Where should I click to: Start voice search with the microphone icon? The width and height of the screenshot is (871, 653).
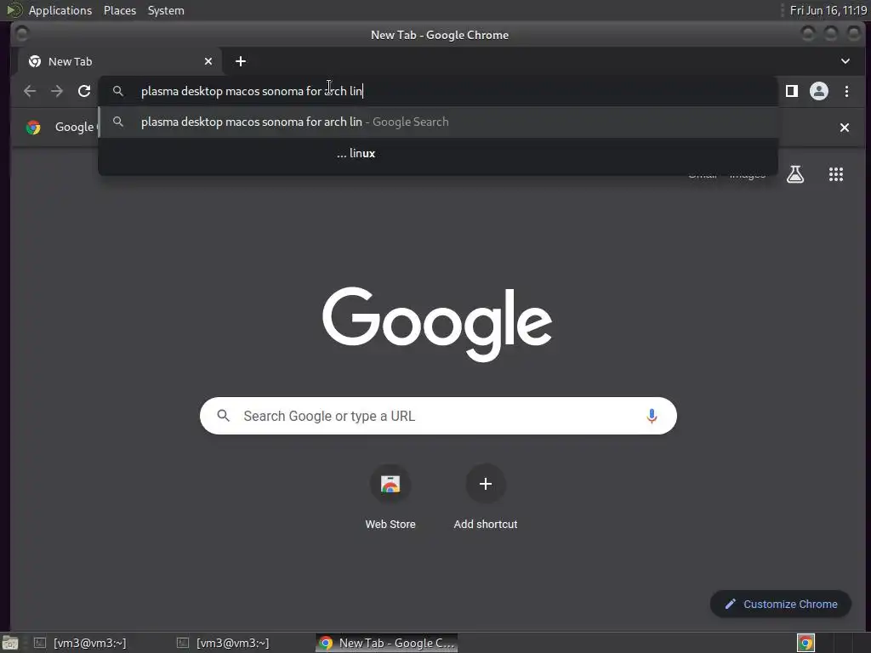coord(652,416)
